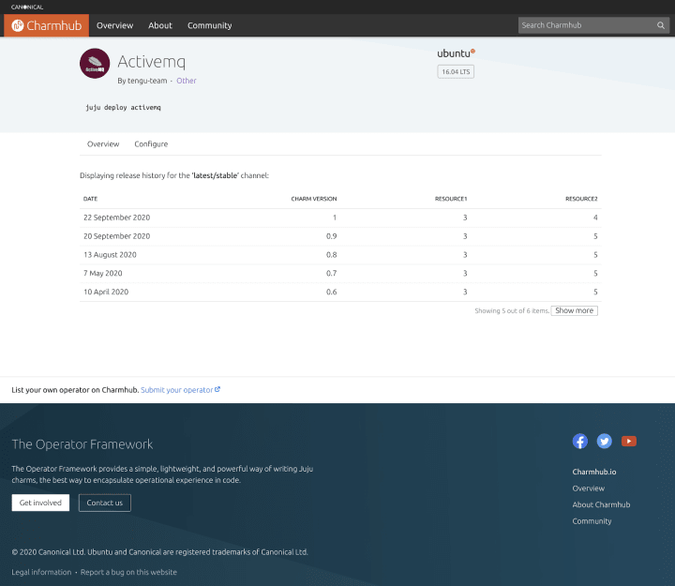The width and height of the screenshot is (675, 586).
Task: Click the RESOURCE1 column header
Action: (x=451, y=199)
